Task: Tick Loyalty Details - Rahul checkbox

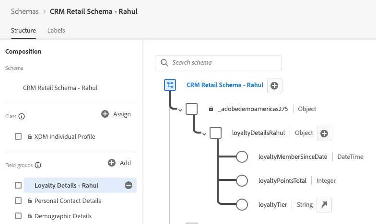Action: pyautogui.click(x=18, y=185)
